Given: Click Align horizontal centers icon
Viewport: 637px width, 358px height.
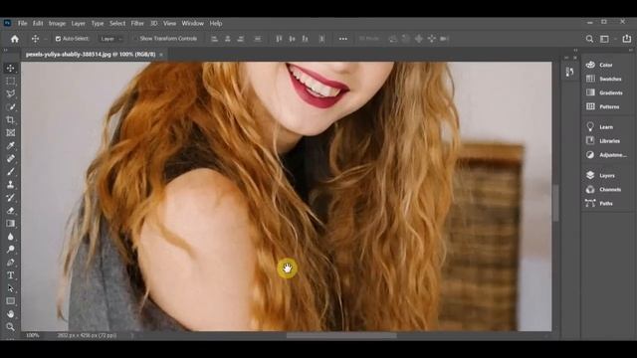Looking at the screenshot, I should 228,39.
